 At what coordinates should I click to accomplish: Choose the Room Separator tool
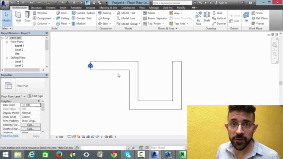155,18
